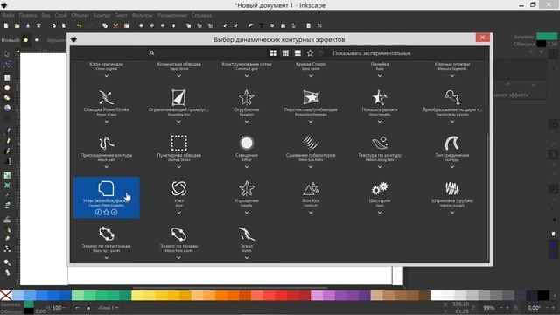Switch dialog to list view
Viewport: 560px width, 315px height.
pyautogui.click(x=297, y=53)
